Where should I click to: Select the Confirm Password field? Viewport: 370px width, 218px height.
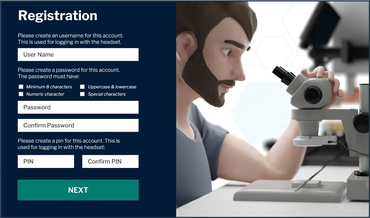(x=78, y=125)
